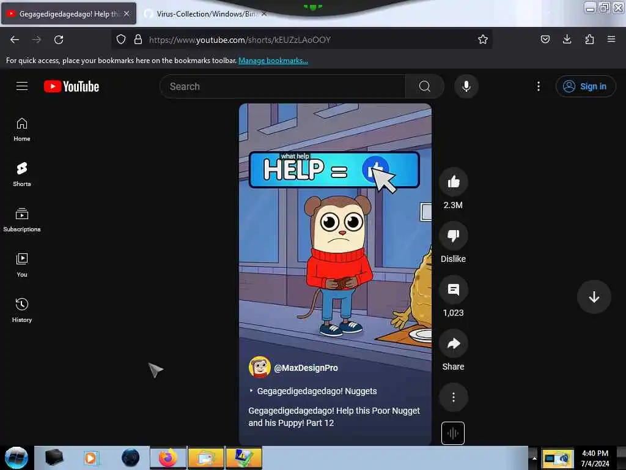View site security lock info
Screen dimensions: 626x470
(138, 40)
